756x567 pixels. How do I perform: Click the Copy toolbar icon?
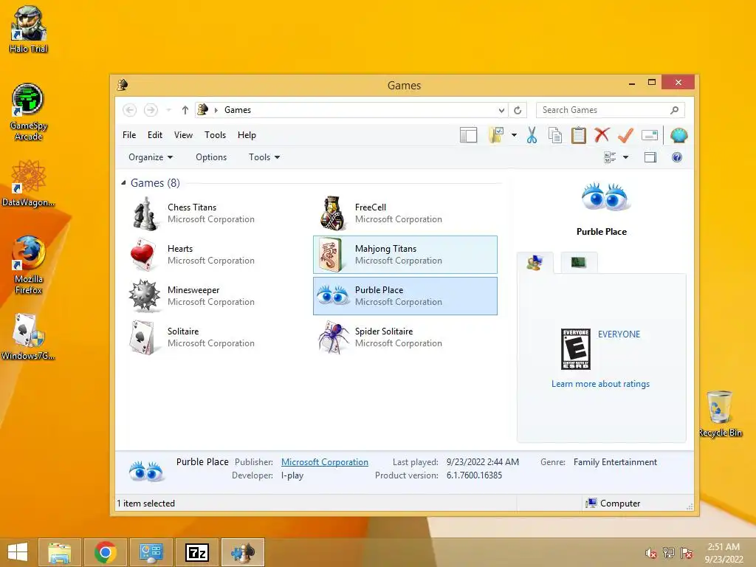tap(555, 136)
